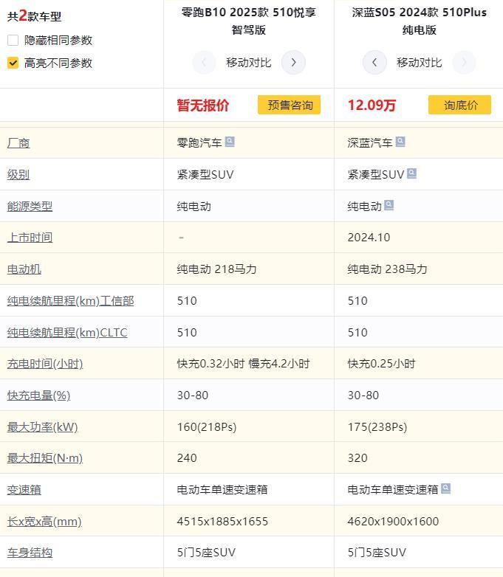Click 移动对比 label under 深蓝S05
The width and height of the screenshot is (503, 577).
coord(420,63)
